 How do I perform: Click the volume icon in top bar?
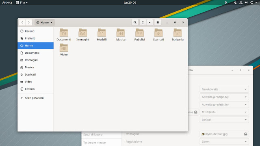click(246, 2)
